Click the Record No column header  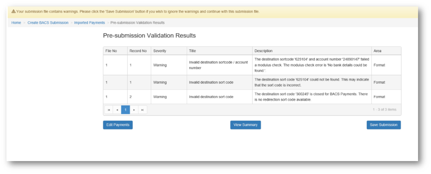click(x=138, y=51)
